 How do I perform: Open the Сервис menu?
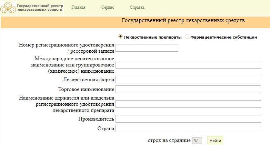(x=108, y=7)
